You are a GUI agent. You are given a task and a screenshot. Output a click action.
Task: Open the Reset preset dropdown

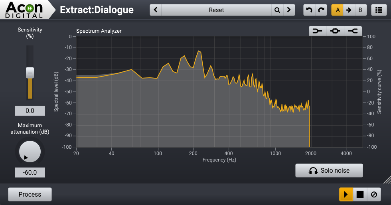click(216, 10)
